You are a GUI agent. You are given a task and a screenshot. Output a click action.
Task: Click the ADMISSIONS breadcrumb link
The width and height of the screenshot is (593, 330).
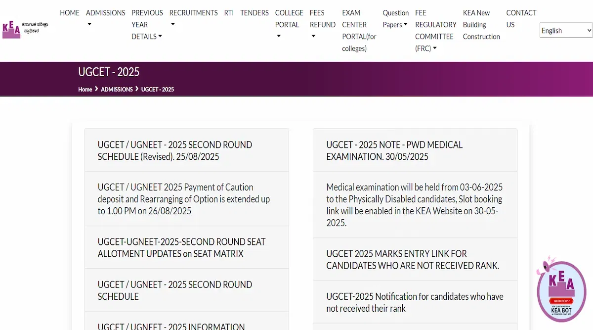click(117, 90)
